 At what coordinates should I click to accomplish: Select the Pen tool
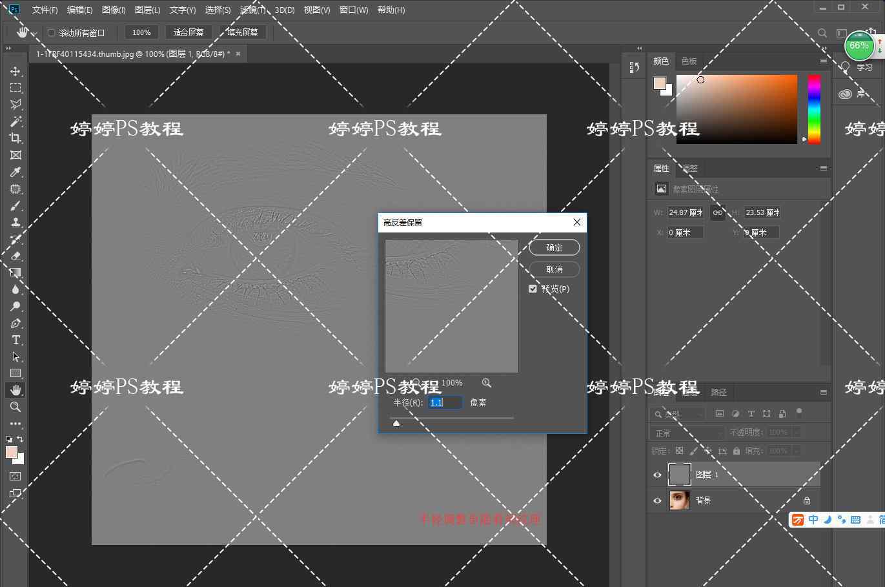[15, 324]
